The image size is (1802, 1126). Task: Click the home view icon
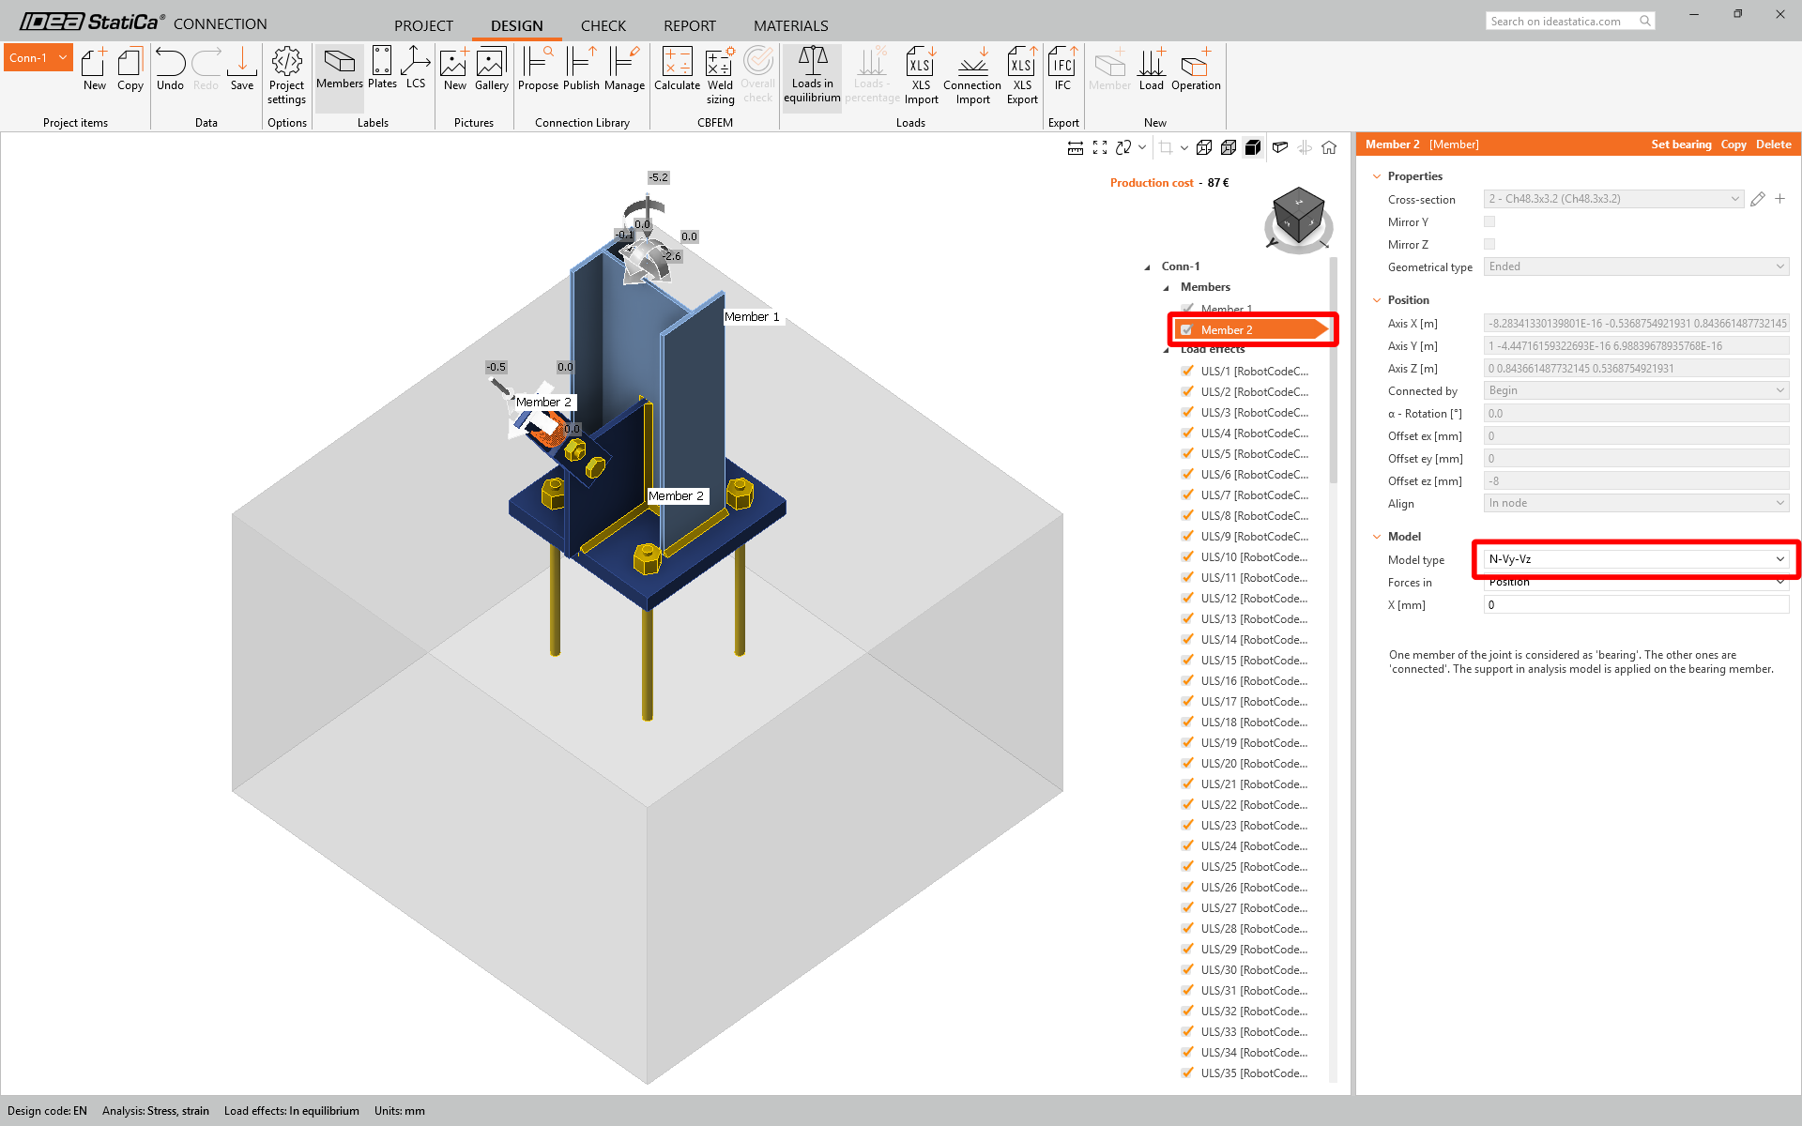point(1329,147)
